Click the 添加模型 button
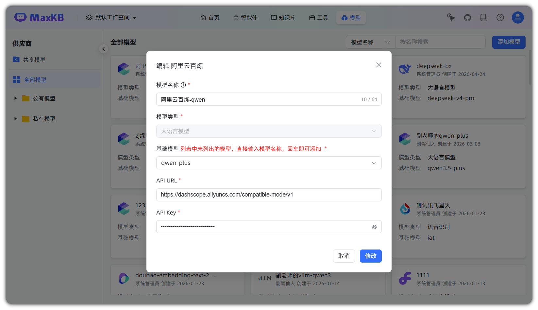The image size is (538, 310). tap(509, 42)
